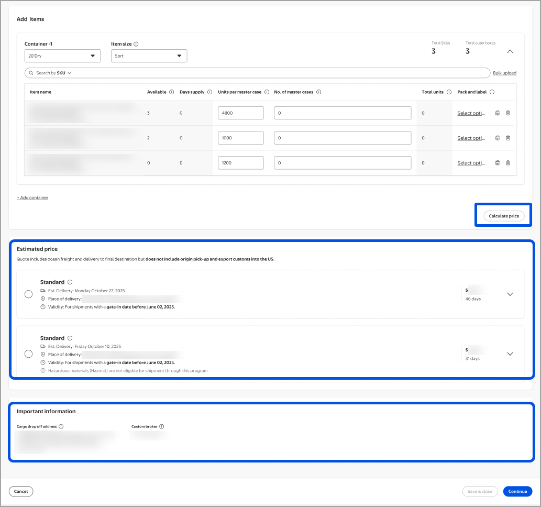Collapse the Container -1 section chevron
Screen dimensions: 541x507
click(510, 51)
